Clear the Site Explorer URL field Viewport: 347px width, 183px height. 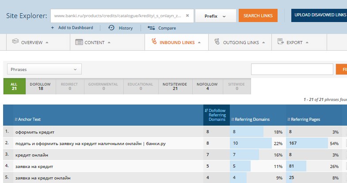pos(187,16)
